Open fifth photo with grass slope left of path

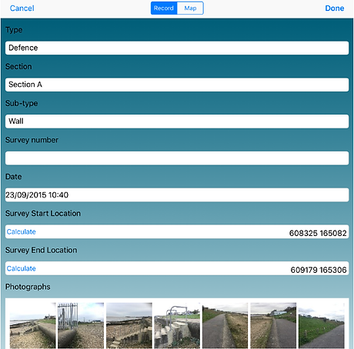(x=225, y=325)
